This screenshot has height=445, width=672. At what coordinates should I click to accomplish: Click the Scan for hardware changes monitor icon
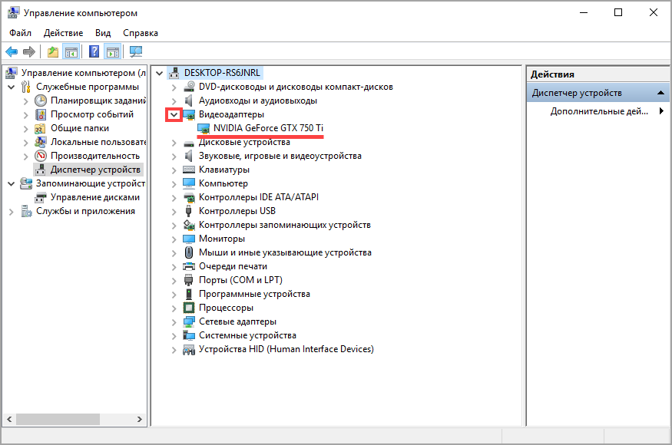coord(136,51)
